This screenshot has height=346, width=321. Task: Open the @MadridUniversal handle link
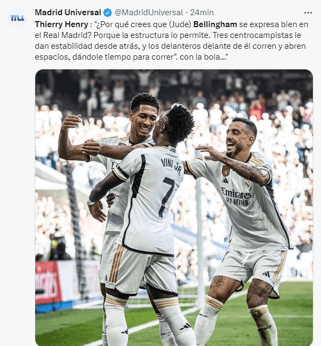tap(149, 12)
